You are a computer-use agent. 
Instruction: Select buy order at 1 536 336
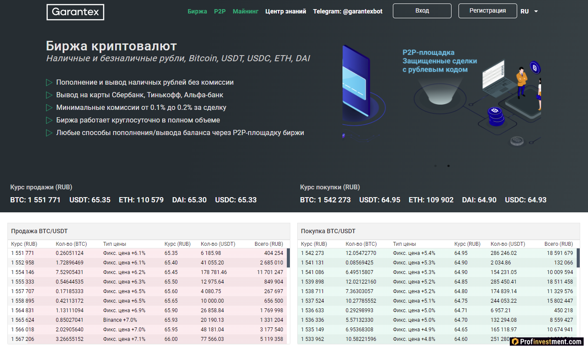point(437,320)
